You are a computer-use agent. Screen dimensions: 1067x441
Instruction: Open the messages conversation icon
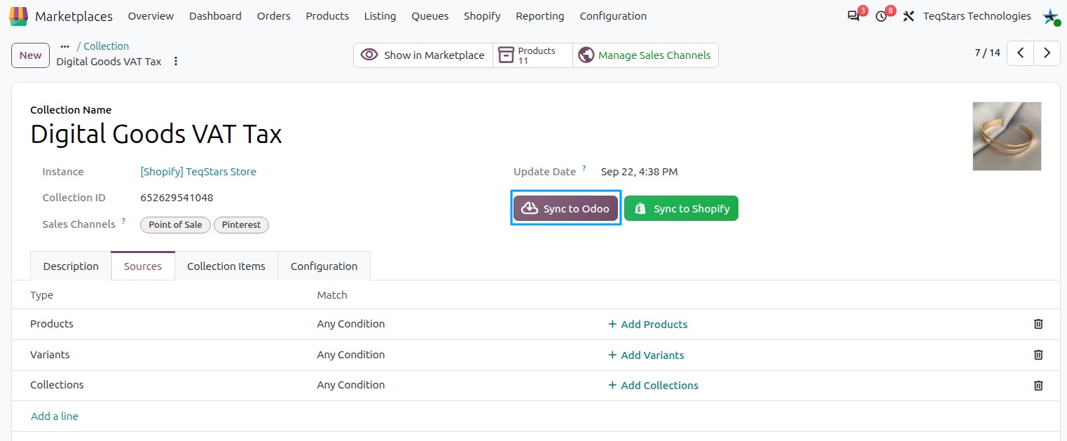pyautogui.click(x=853, y=16)
